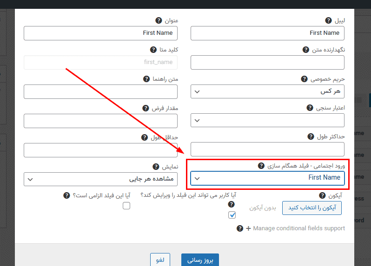
Task: Uncheck the user can edit checkbox
Action: (x=232, y=215)
